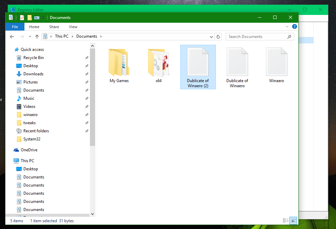Unpin Music from Quick access
The height and width of the screenshot is (229, 336).
click(87, 98)
